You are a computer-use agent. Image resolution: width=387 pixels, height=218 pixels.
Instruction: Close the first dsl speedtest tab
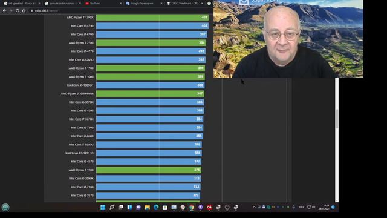tap(39, 4)
